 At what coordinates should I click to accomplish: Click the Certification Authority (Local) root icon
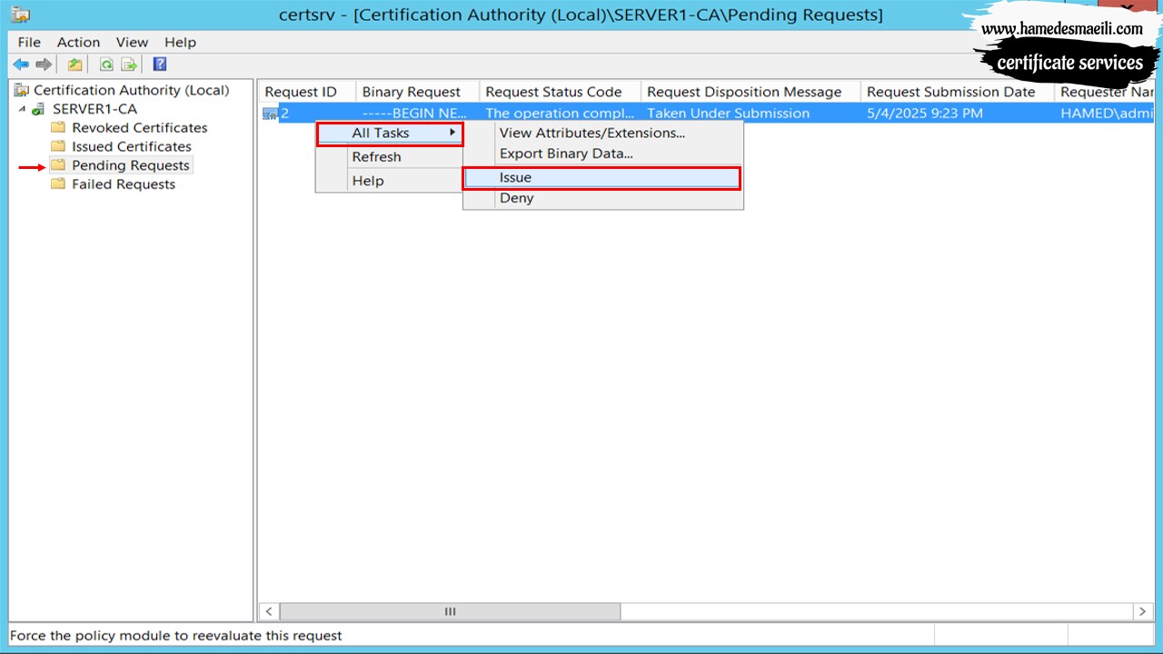pos(22,90)
